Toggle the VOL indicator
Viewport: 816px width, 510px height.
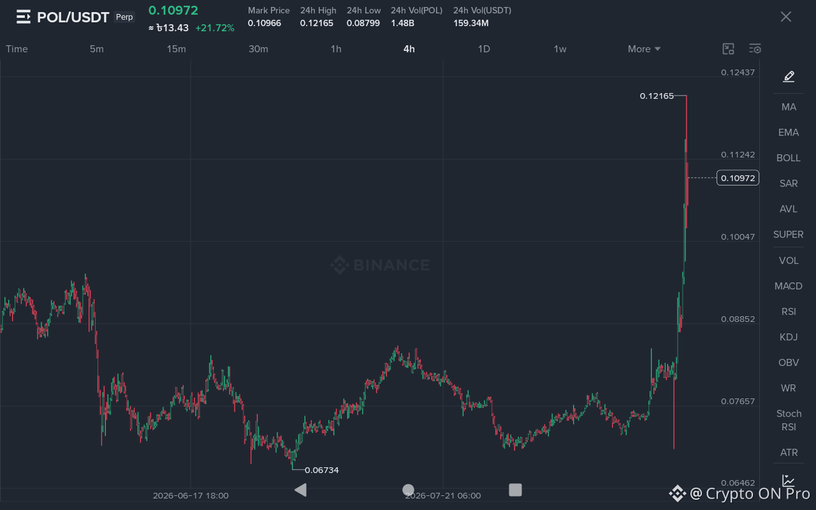[789, 261]
